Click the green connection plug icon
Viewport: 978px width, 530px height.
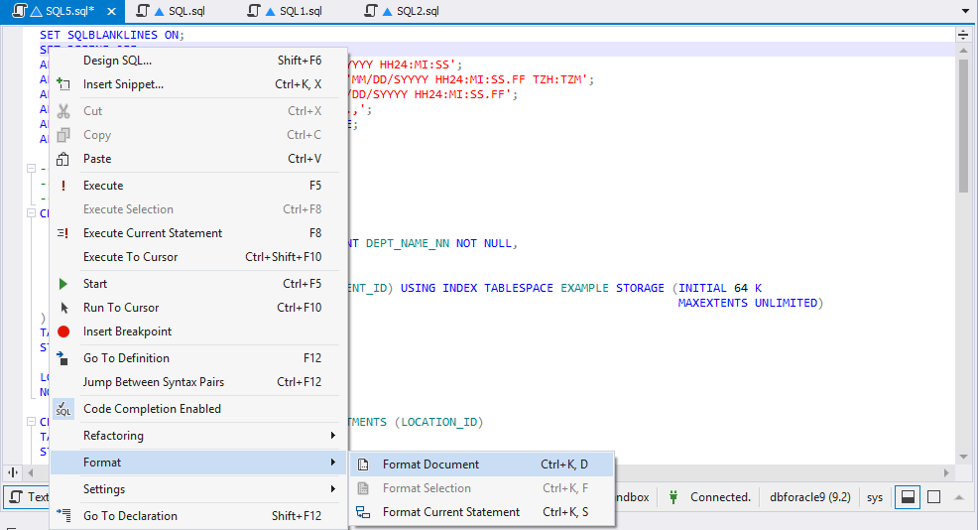[x=673, y=497]
